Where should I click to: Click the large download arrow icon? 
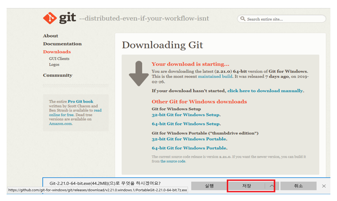(139, 73)
